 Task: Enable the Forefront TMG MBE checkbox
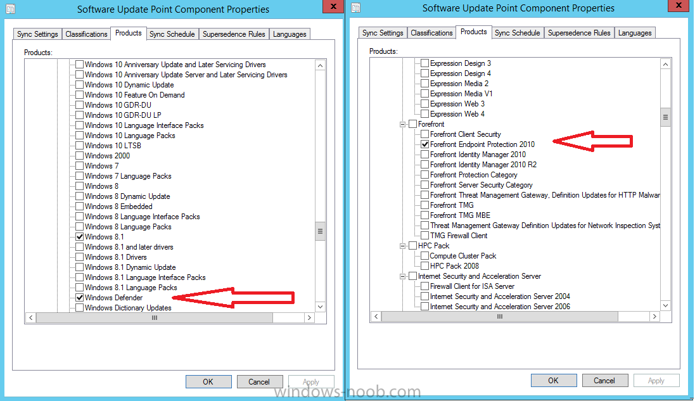[x=425, y=215]
